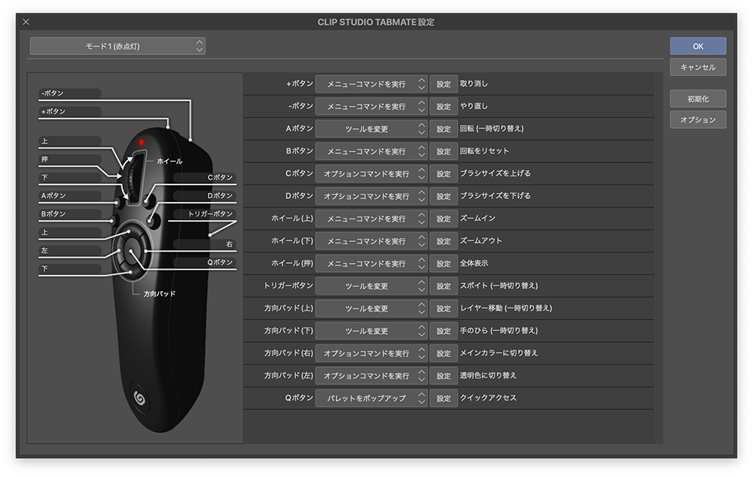Open the オプション settings button

[x=698, y=120]
